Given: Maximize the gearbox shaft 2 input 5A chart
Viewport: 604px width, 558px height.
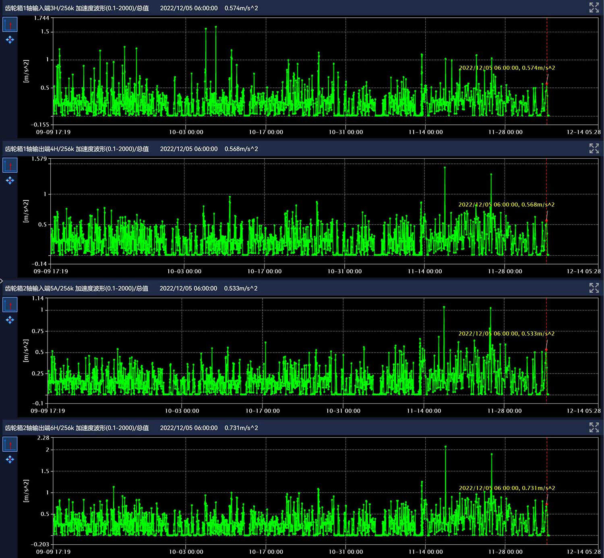Looking at the screenshot, I should click(594, 288).
